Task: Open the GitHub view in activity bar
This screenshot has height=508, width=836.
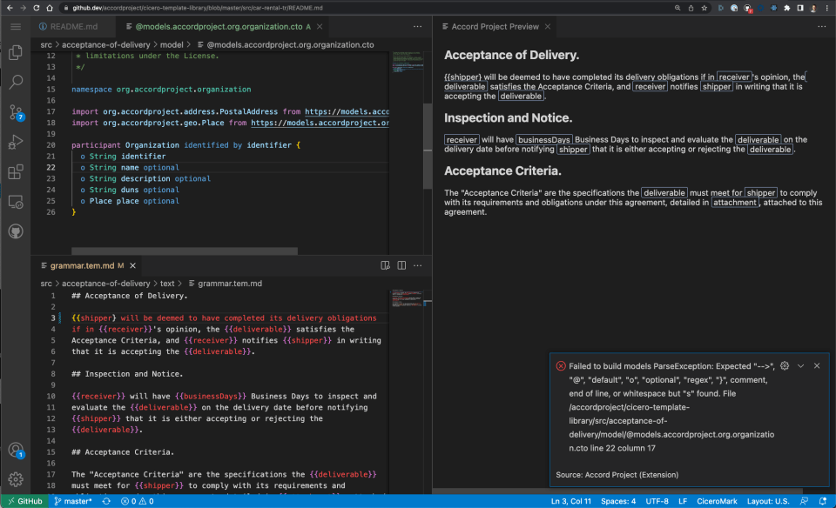Action: pyautogui.click(x=16, y=231)
